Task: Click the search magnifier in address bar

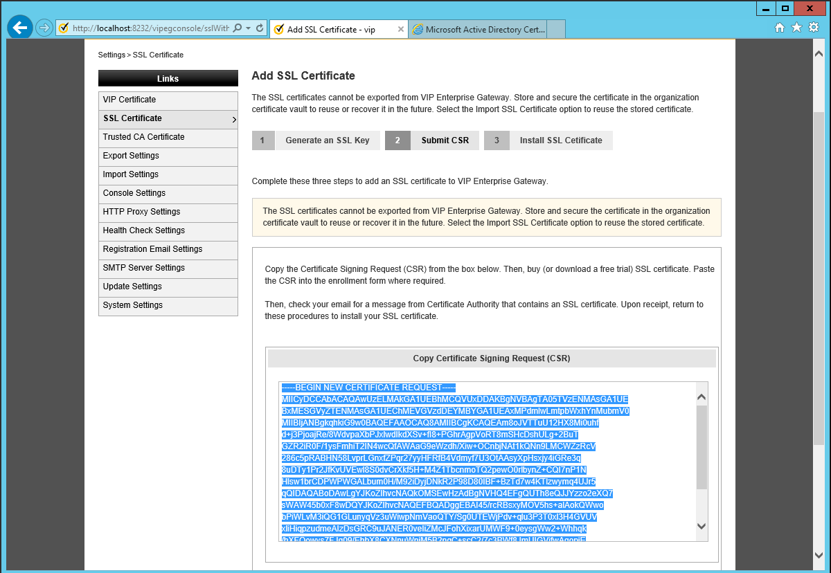Action: (x=238, y=28)
